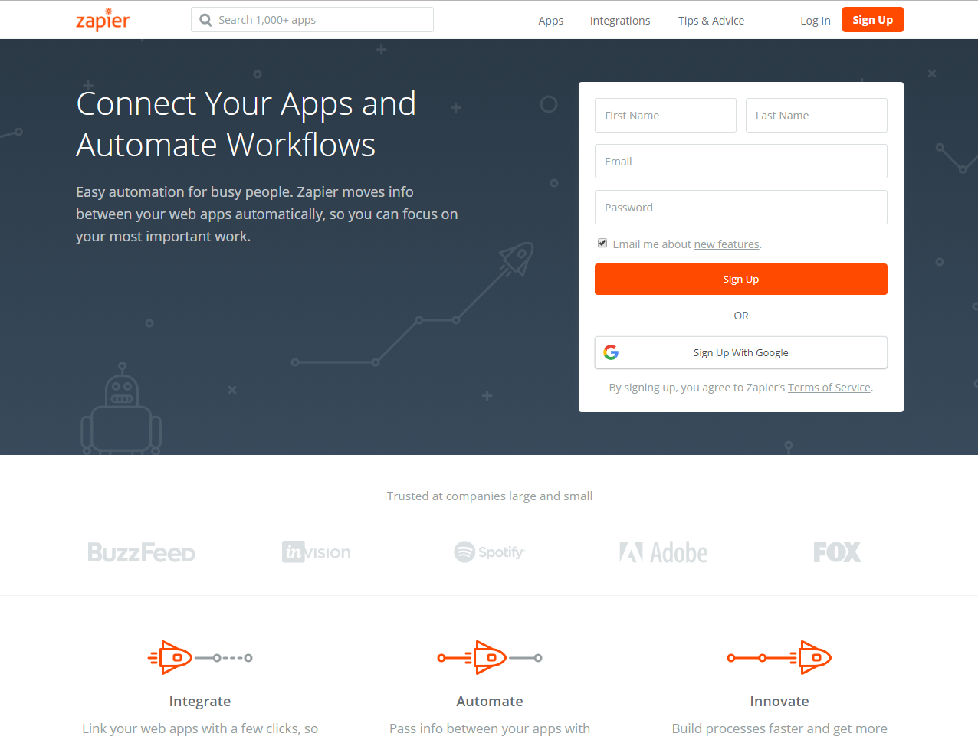Viewport: 978px width, 743px height.
Task: Click Sign Up With Google button
Action: [x=741, y=352]
